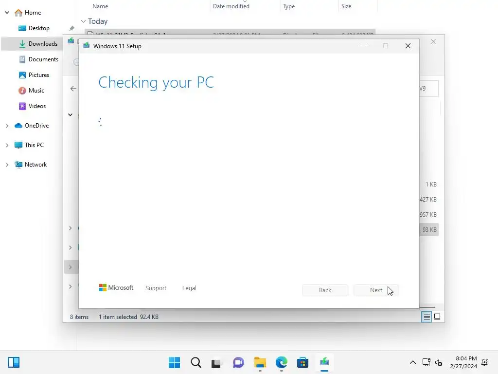This screenshot has height=374, width=498.
Task: Sort files by Date modified column
Action: click(x=231, y=6)
